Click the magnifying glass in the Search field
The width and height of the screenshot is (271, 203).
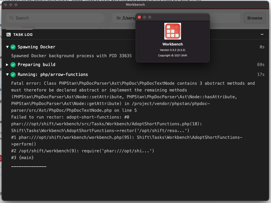pyautogui.click(x=11, y=18)
